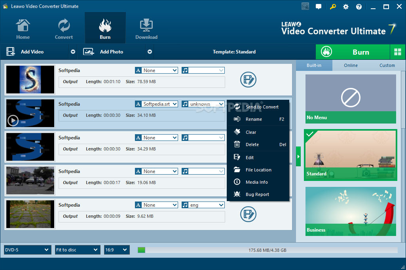Edit the first Softpedia video (01:10)
This screenshot has height=270, width=406.
pyautogui.click(x=248, y=80)
